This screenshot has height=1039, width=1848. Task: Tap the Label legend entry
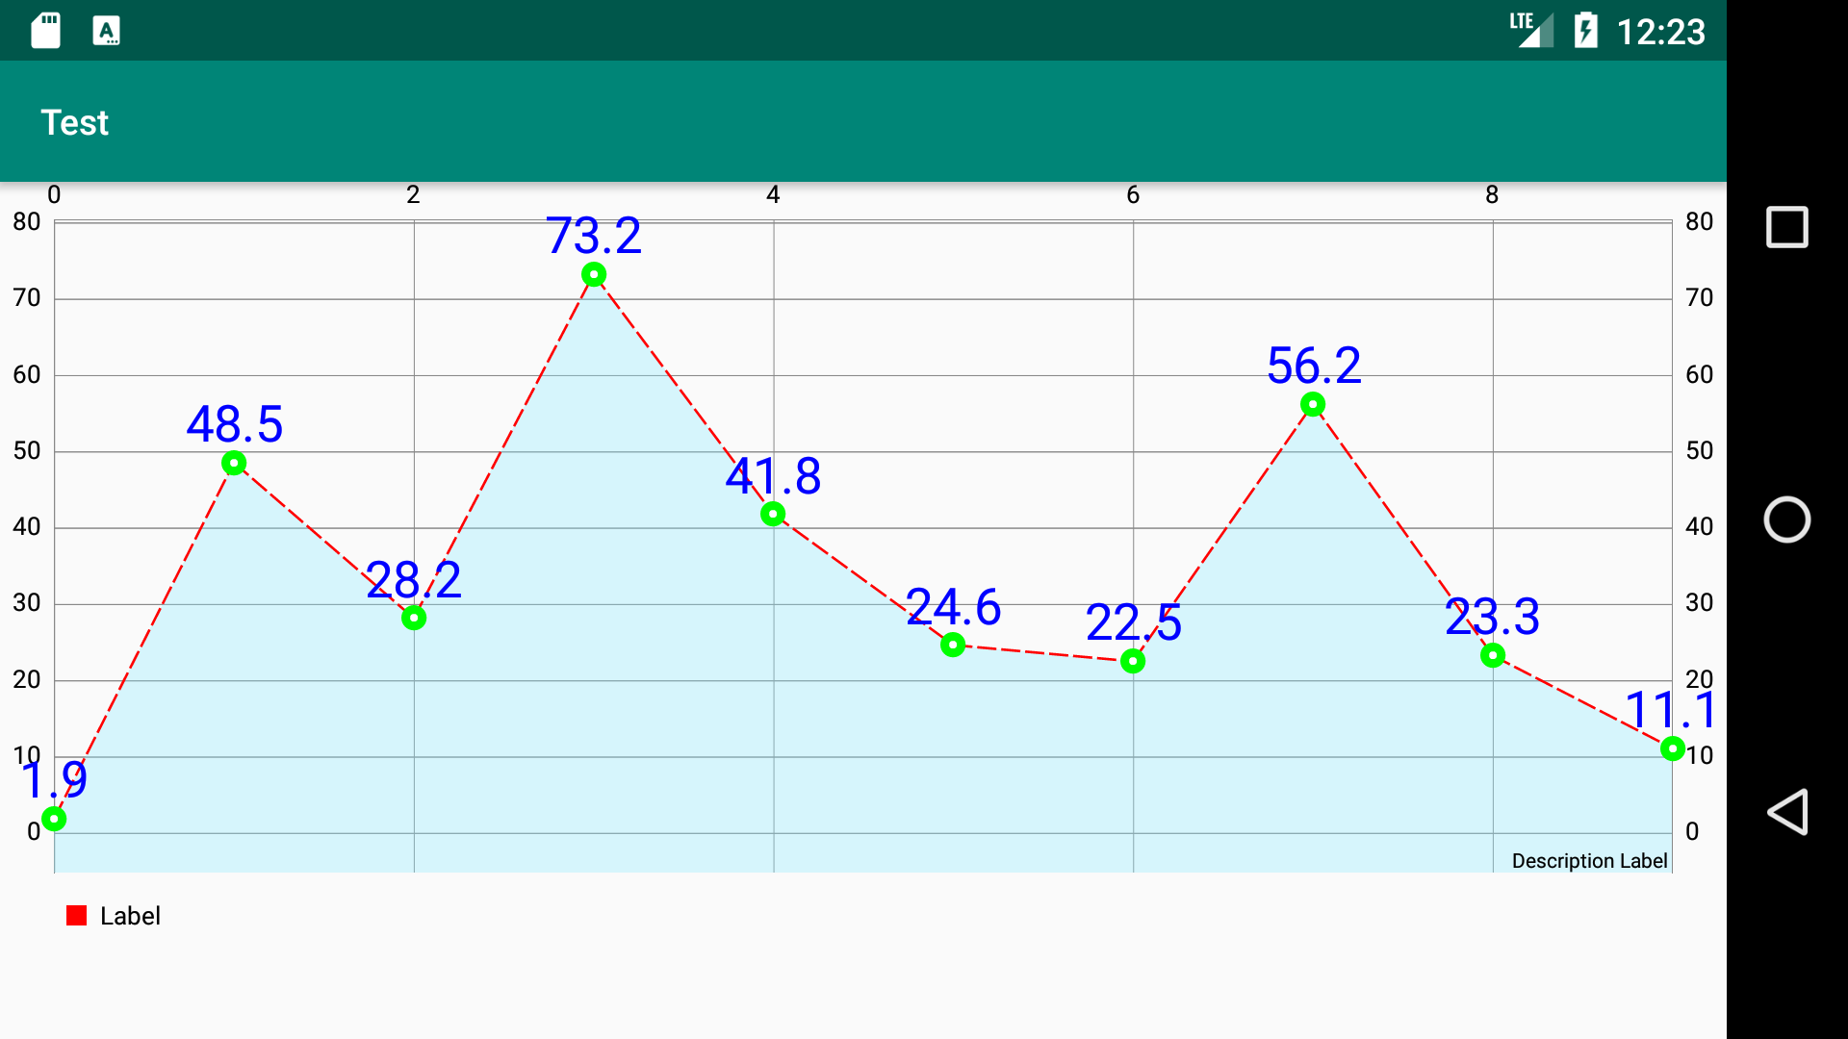(x=131, y=915)
